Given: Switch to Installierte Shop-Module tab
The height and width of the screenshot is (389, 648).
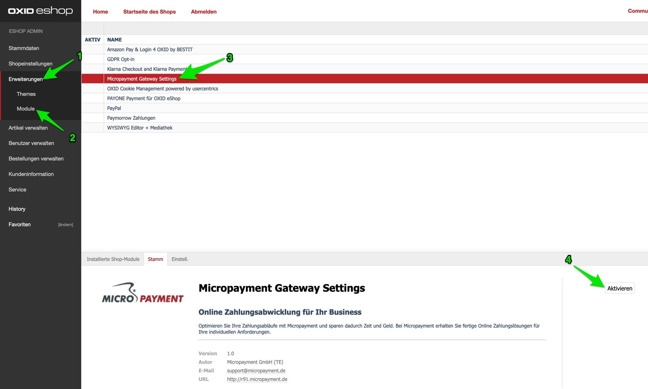Looking at the screenshot, I should (x=113, y=259).
